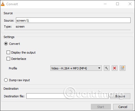The height and width of the screenshot is (111, 135).
Task: Maximize the Convert window
Action: [x=117, y=4]
